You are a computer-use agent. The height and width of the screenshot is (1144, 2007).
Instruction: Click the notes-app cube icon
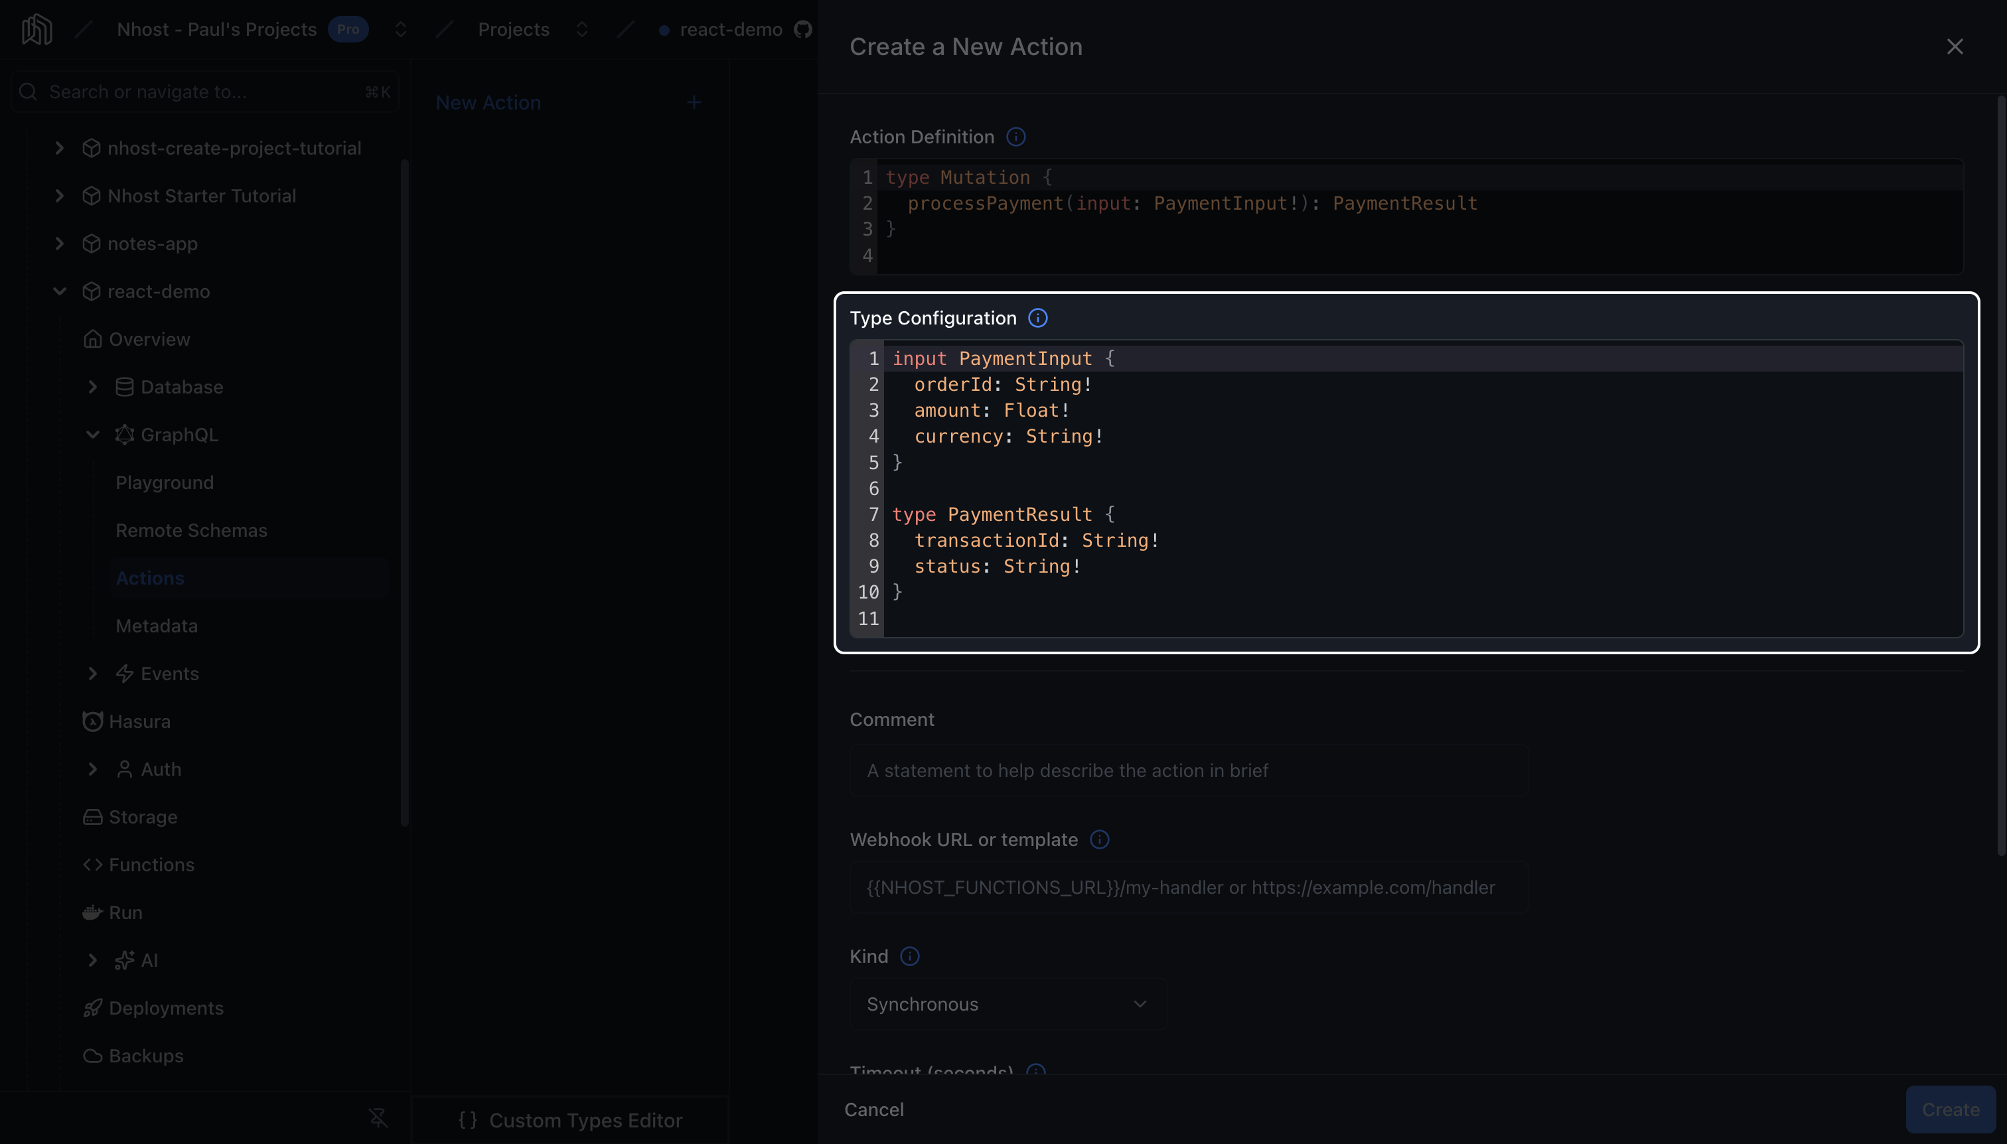[x=91, y=244]
